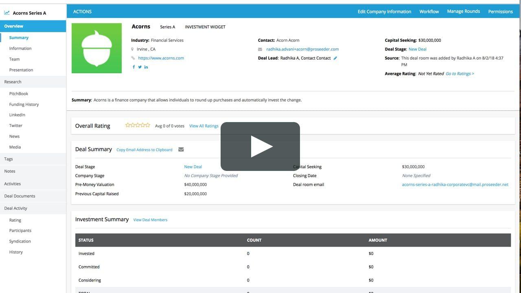Click None Specified closing date value

(416, 176)
